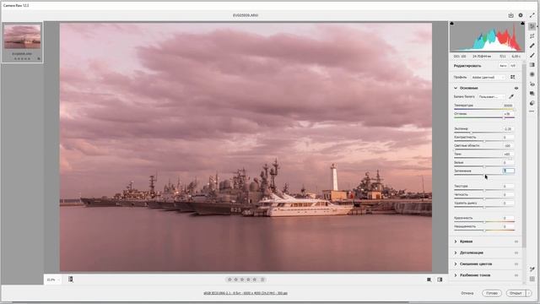Set rating to the fifth star
The width and height of the screenshot is (540, 304).
coord(255,280)
